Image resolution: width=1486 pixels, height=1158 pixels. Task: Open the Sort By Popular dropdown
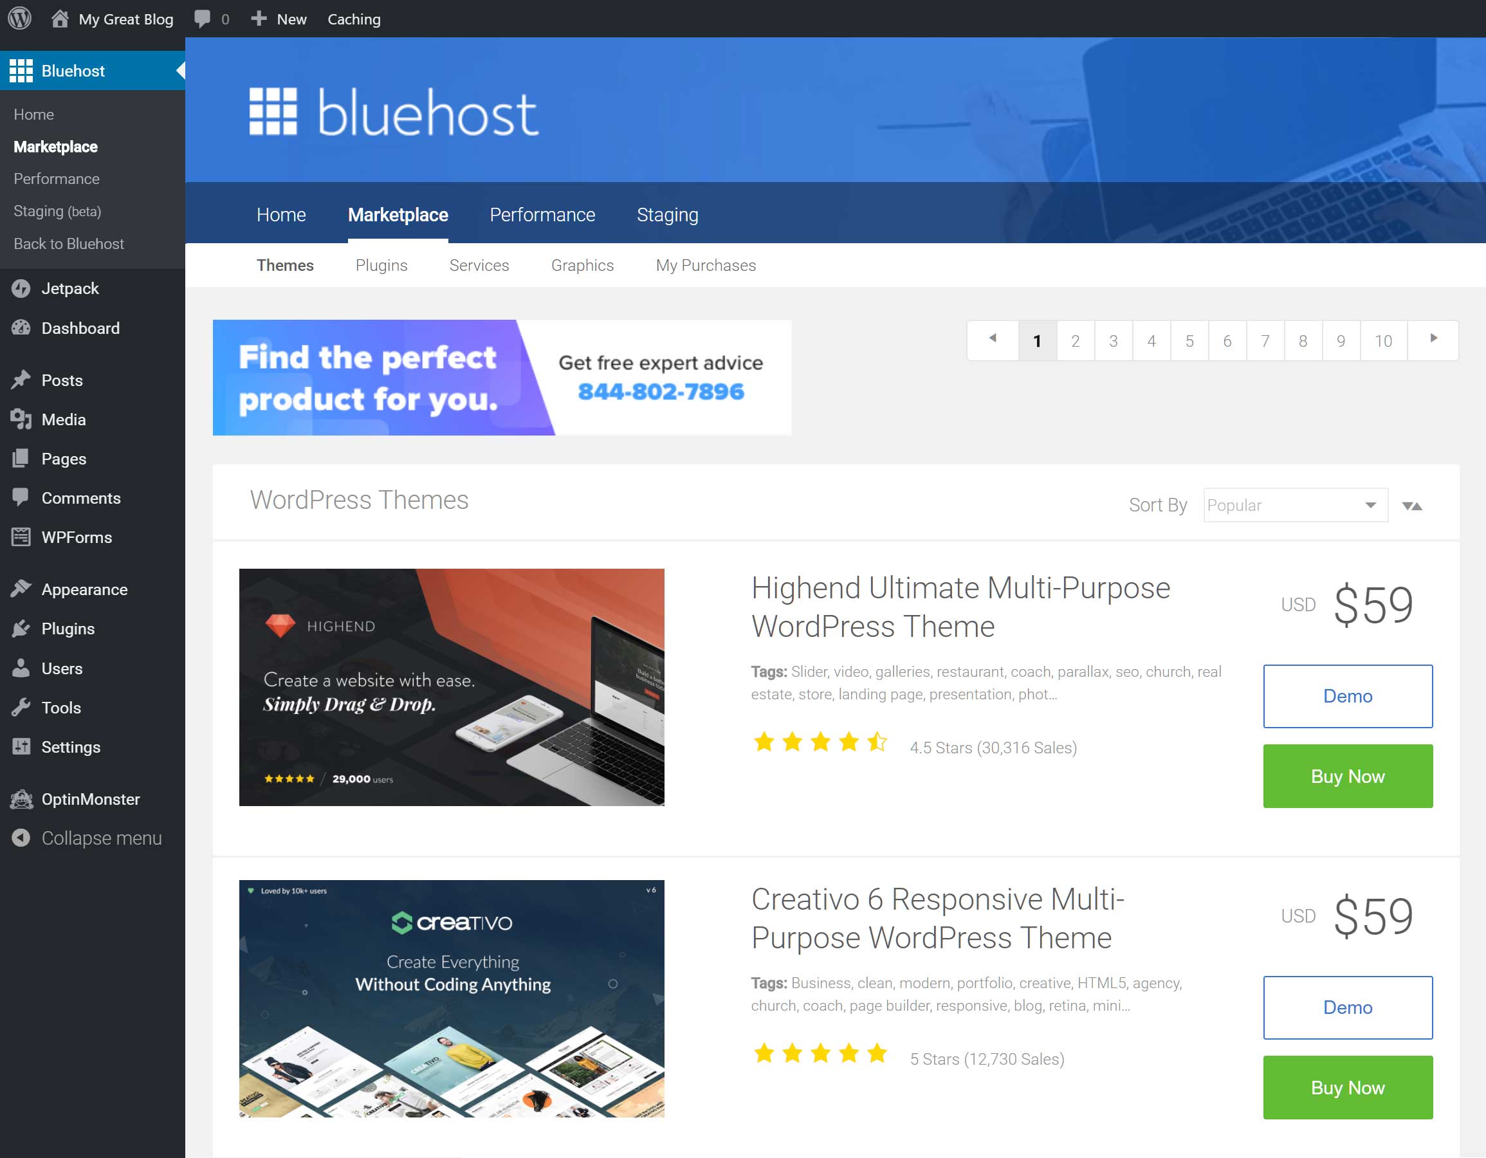coord(1296,505)
